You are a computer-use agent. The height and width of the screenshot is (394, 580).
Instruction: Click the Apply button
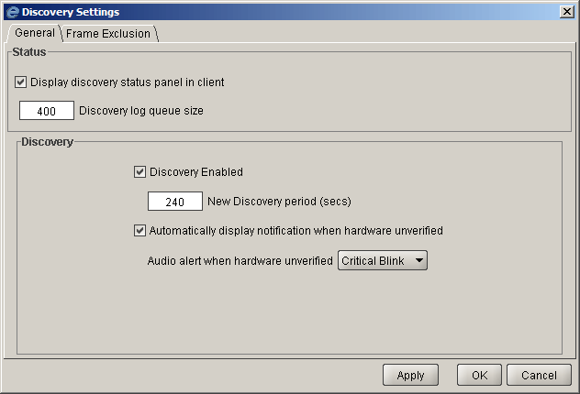click(410, 375)
